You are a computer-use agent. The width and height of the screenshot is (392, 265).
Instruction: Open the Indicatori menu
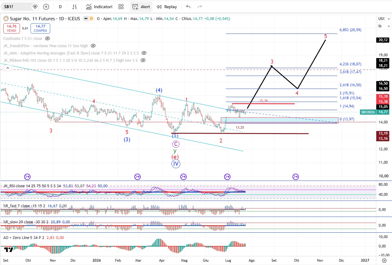[99, 7]
